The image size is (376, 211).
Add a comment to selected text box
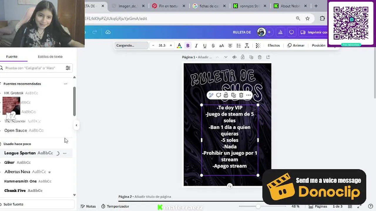(x=219, y=95)
